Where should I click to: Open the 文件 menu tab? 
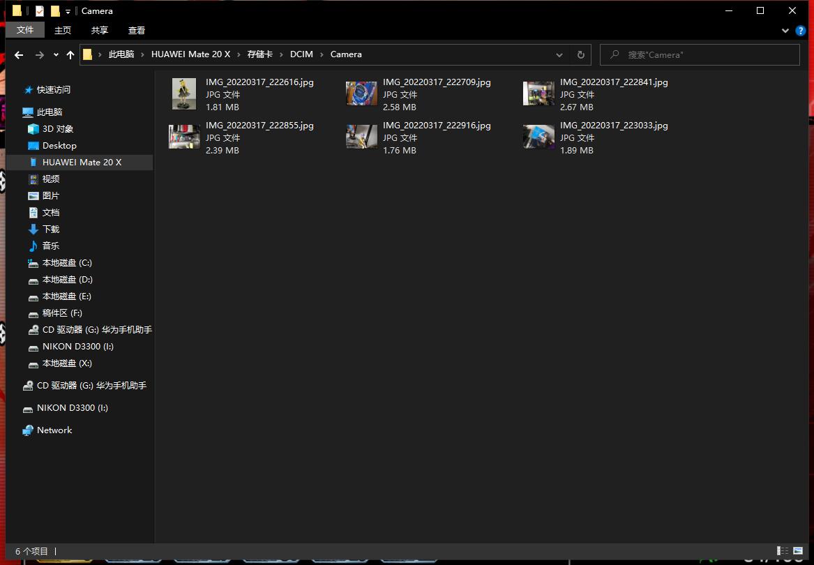coord(25,30)
